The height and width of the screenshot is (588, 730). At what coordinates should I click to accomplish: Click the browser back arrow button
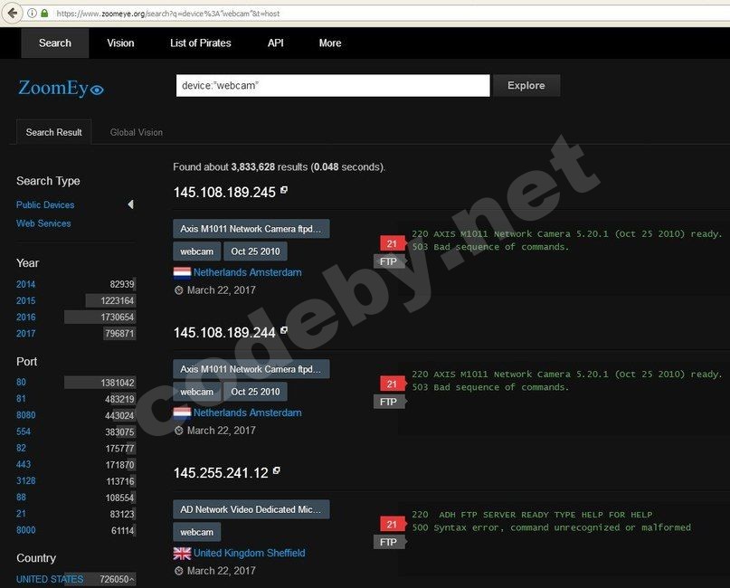(12, 13)
